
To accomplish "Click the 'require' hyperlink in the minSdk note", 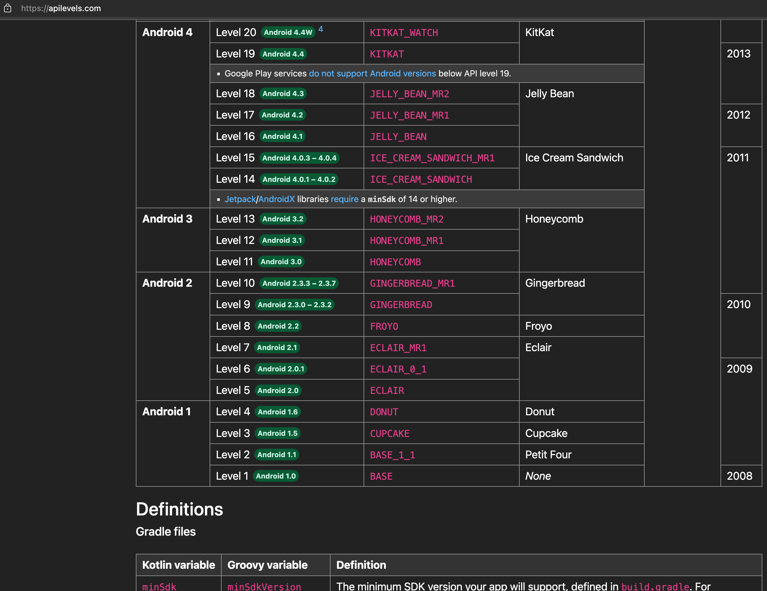I will click(x=345, y=199).
